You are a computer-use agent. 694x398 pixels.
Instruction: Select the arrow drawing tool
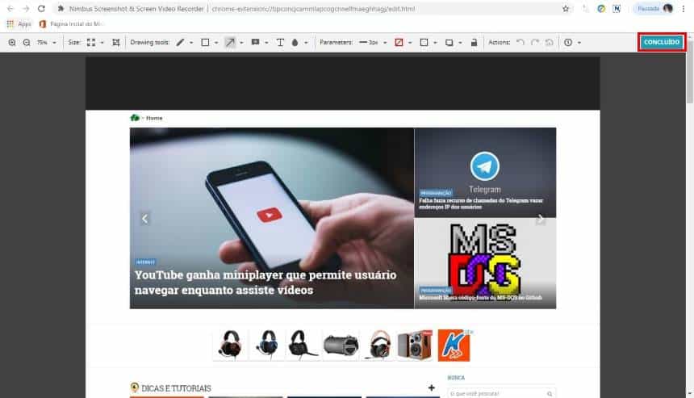230,43
